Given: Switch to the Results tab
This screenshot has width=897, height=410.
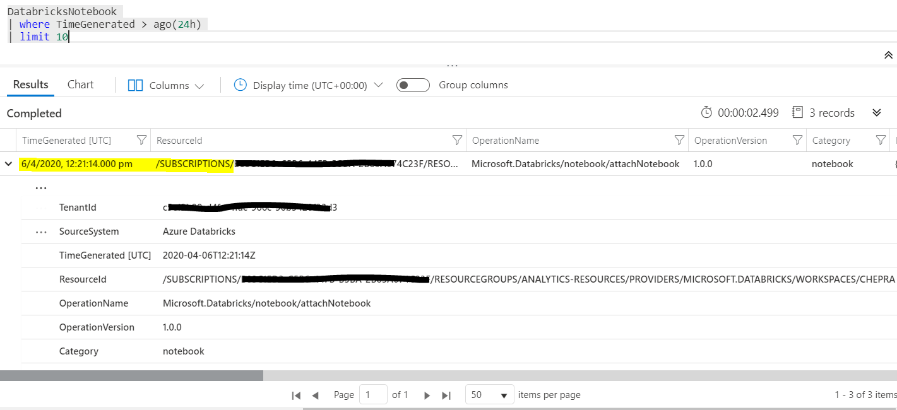Looking at the screenshot, I should coord(30,85).
